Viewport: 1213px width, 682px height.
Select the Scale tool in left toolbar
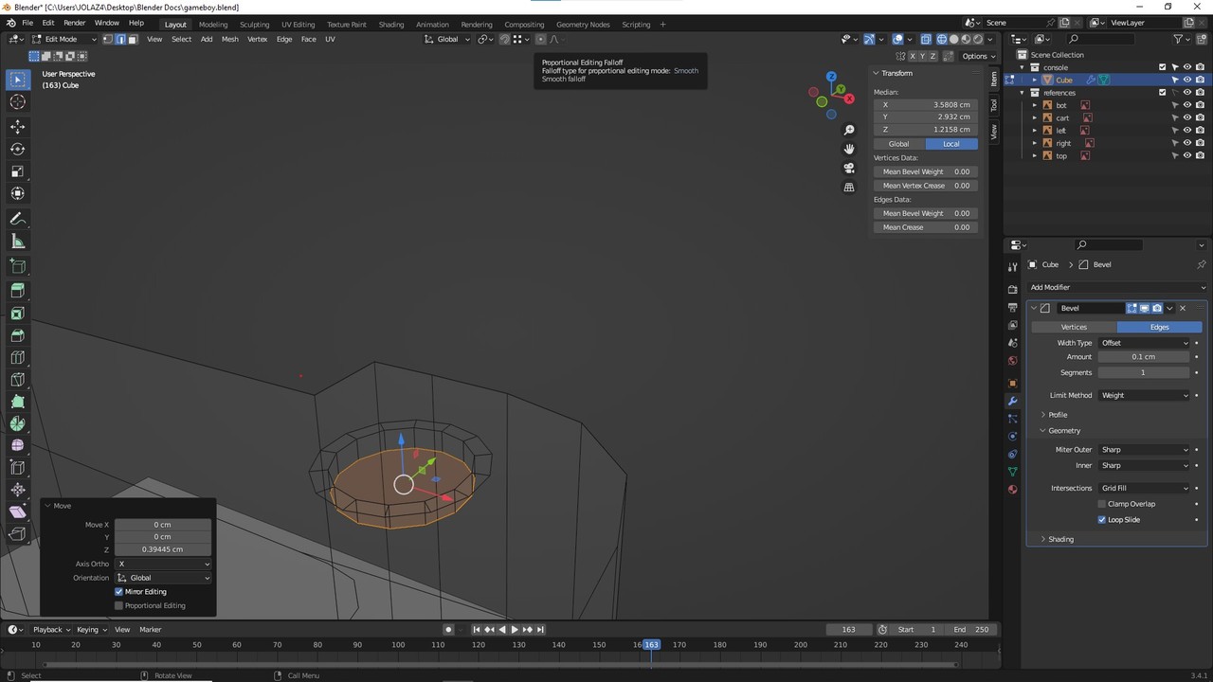click(x=17, y=171)
